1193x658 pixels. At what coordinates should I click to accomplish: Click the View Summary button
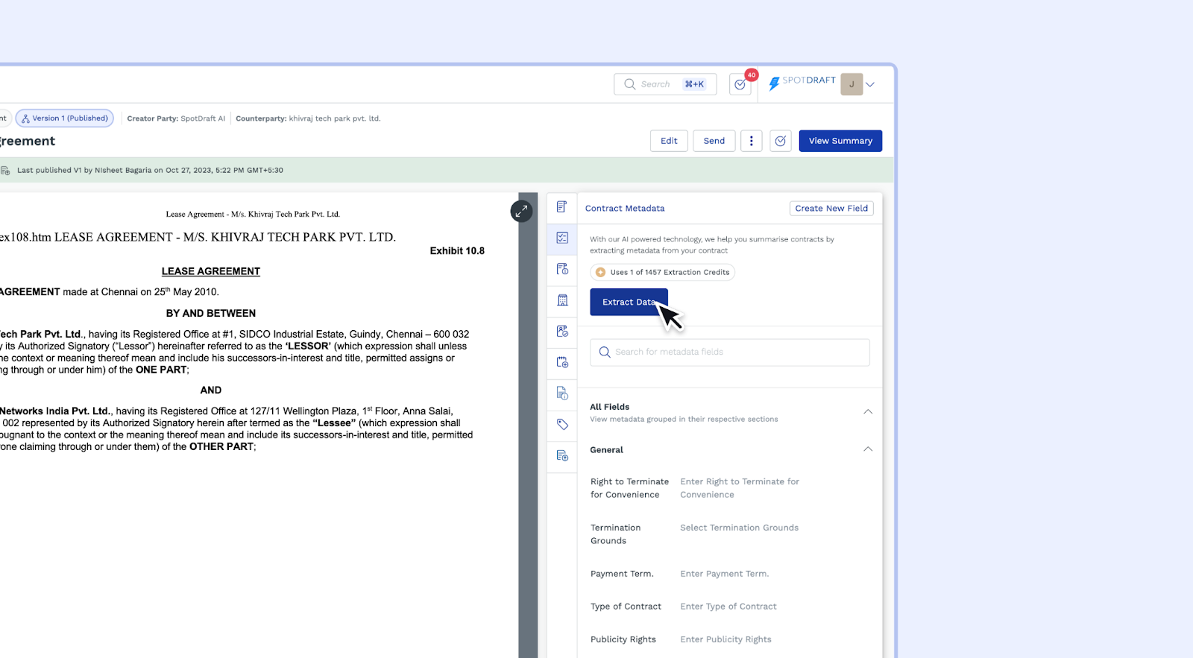pyautogui.click(x=840, y=141)
